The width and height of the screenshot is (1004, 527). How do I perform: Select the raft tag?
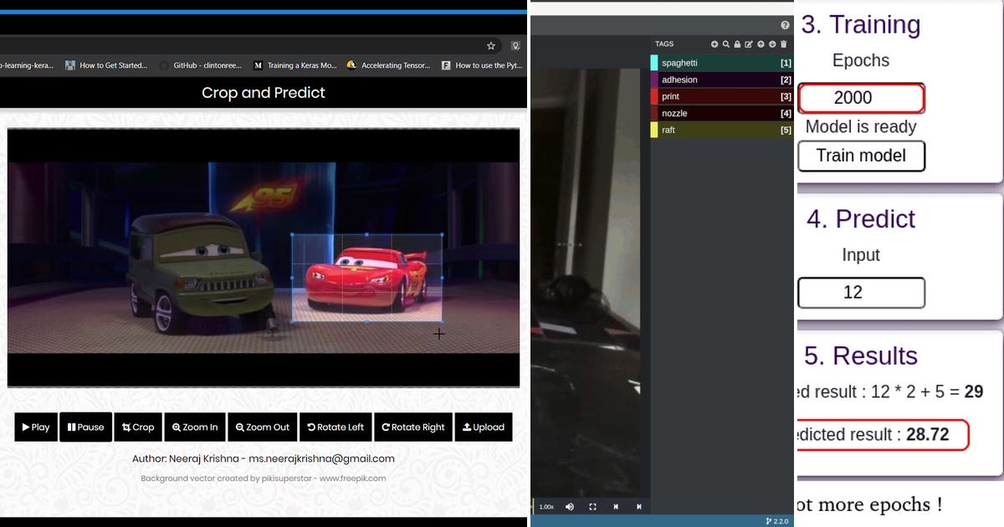[722, 130]
